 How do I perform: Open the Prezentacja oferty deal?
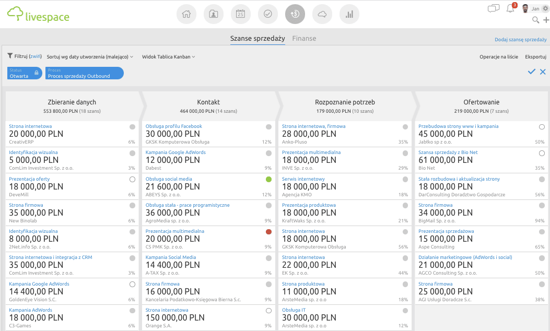(29, 179)
